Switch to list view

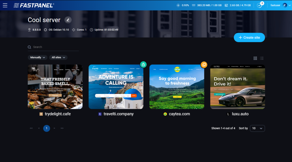pyautogui.click(x=262, y=58)
